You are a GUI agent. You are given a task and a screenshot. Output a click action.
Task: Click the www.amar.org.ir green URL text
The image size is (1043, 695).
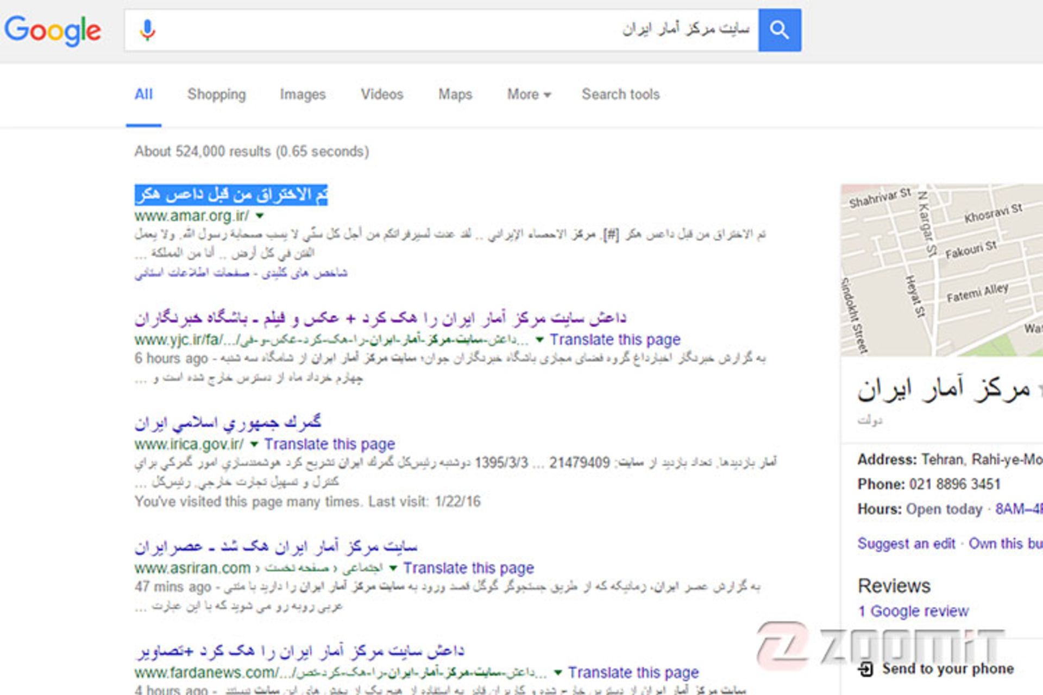[192, 216]
